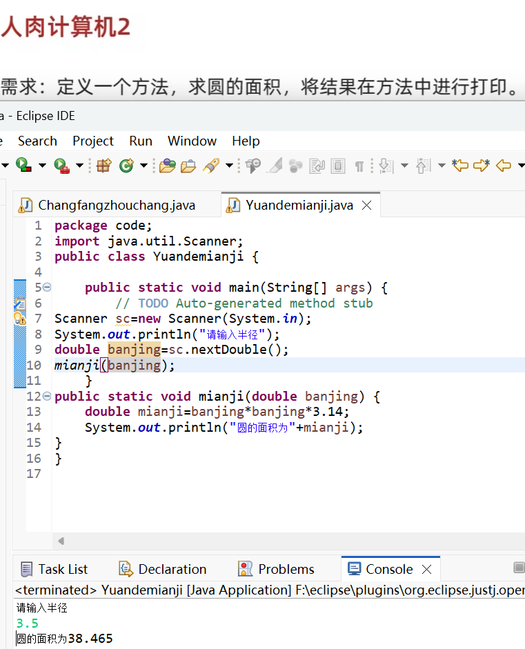Click the '3.14' constant on line 13

pyautogui.click(x=328, y=412)
